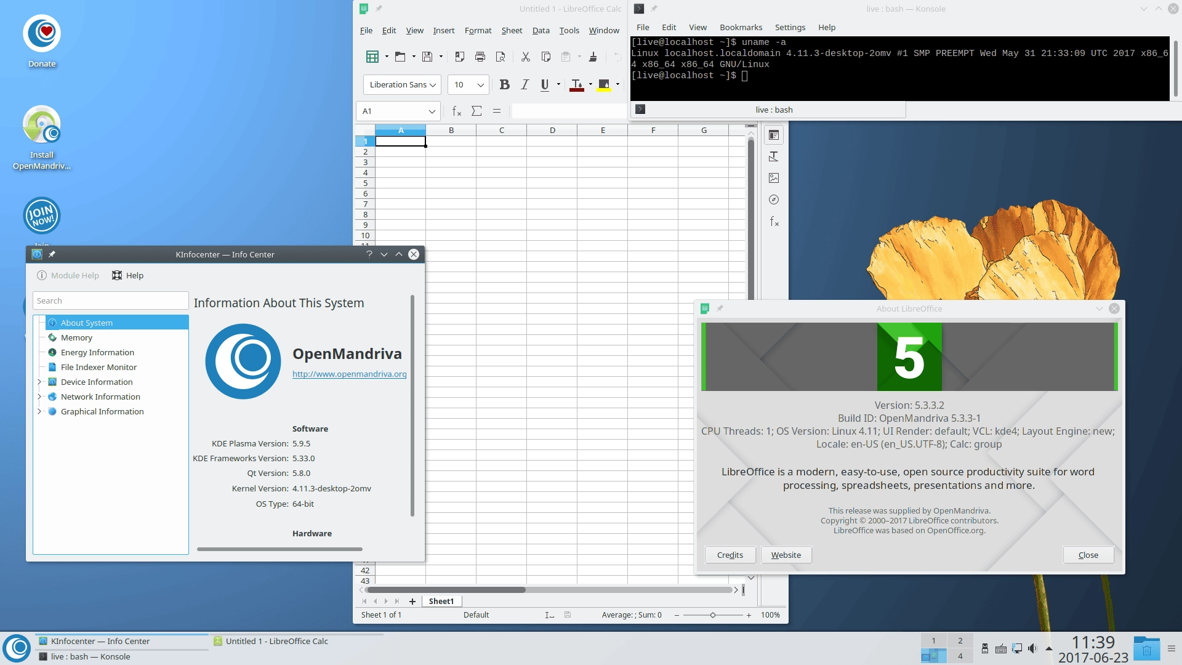The image size is (1182, 665).
Task: Click the New spreadsheet icon in Calc
Action: click(372, 57)
